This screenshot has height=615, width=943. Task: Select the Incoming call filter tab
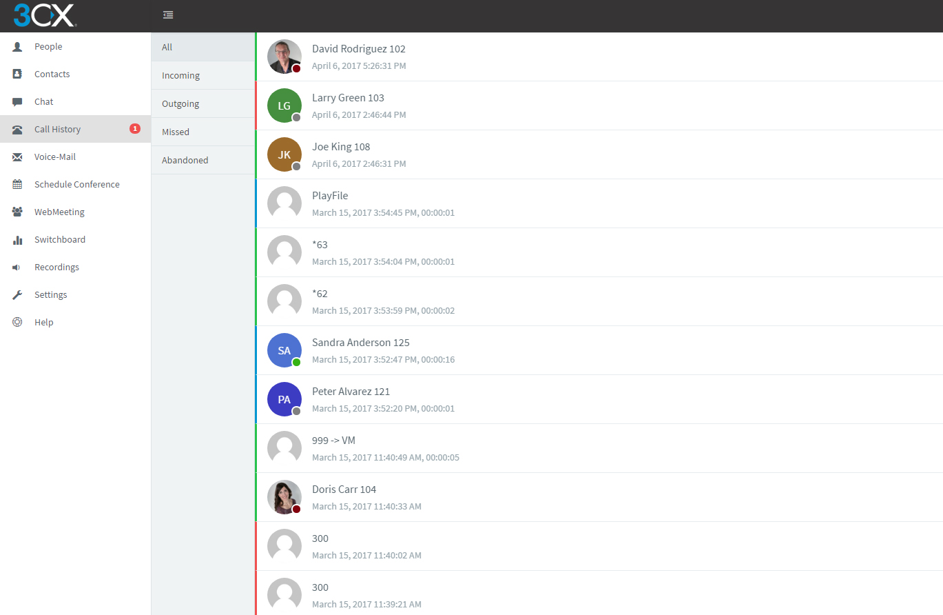click(203, 75)
